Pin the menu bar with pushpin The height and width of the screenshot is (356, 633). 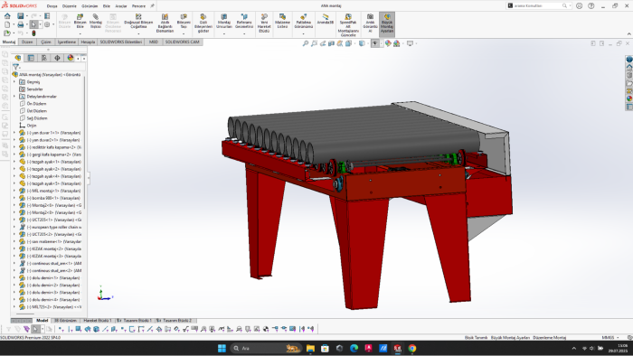pyautogui.click(x=153, y=6)
